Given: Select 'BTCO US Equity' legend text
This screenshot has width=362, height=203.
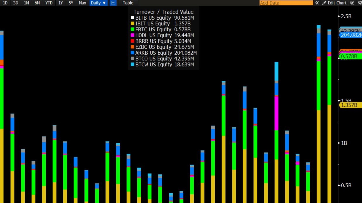Looking at the screenshot, I should coord(153,59).
